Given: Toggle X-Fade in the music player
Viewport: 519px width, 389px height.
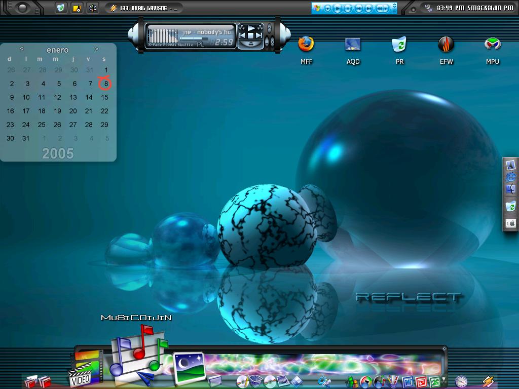Looking at the screenshot, I should click(155, 45).
